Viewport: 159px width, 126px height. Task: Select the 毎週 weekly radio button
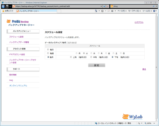[x=48, y=53]
